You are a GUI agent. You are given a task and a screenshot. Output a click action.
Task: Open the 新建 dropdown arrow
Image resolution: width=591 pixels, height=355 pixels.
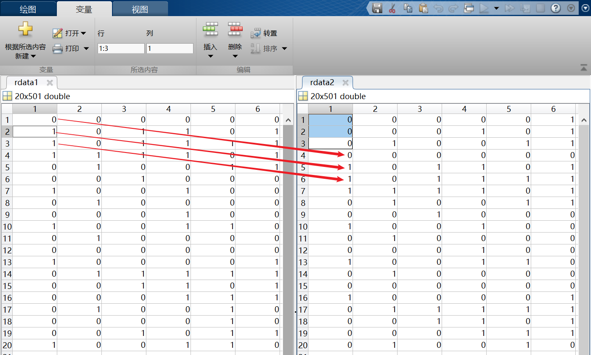click(x=33, y=56)
